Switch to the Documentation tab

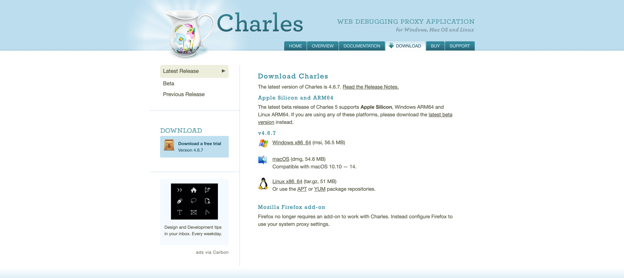[362, 46]
